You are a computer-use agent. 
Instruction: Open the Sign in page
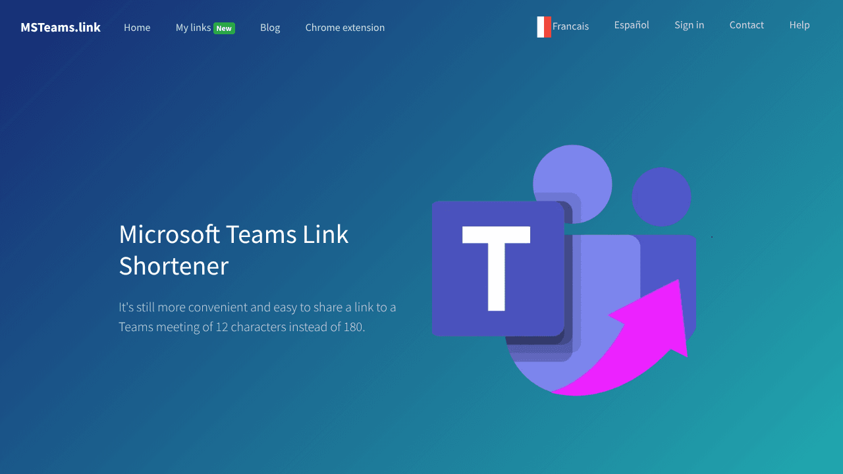[689, 25]
